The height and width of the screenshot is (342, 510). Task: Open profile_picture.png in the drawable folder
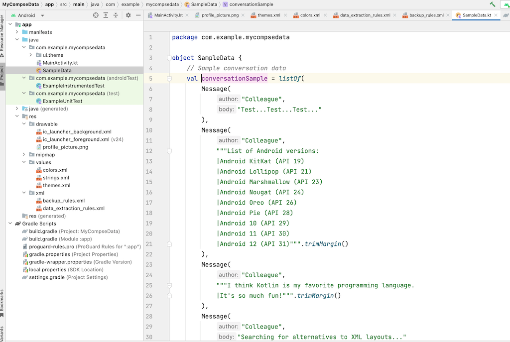pos(65,147)
